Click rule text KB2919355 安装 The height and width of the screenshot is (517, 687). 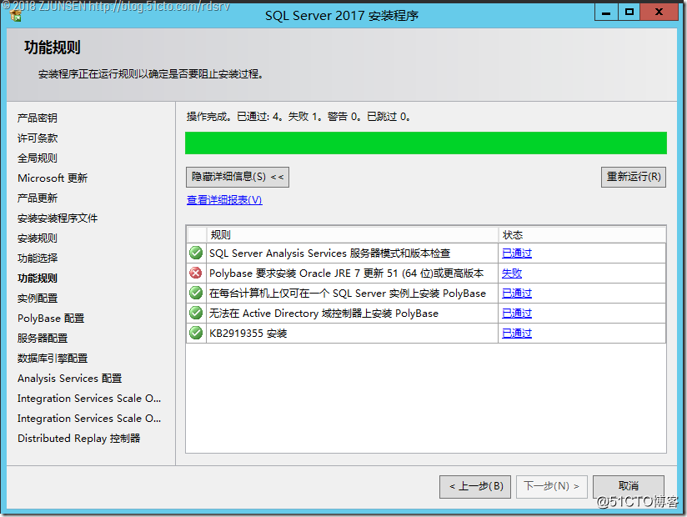coord(248,334)
